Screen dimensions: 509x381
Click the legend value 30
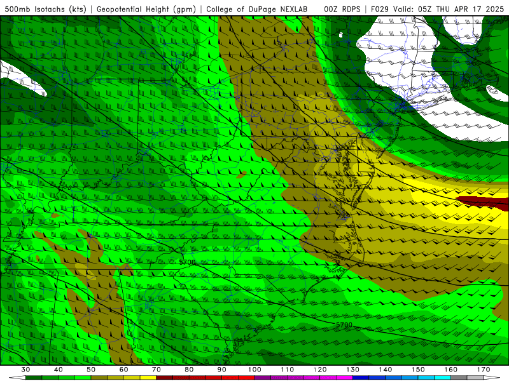point(25,370)
